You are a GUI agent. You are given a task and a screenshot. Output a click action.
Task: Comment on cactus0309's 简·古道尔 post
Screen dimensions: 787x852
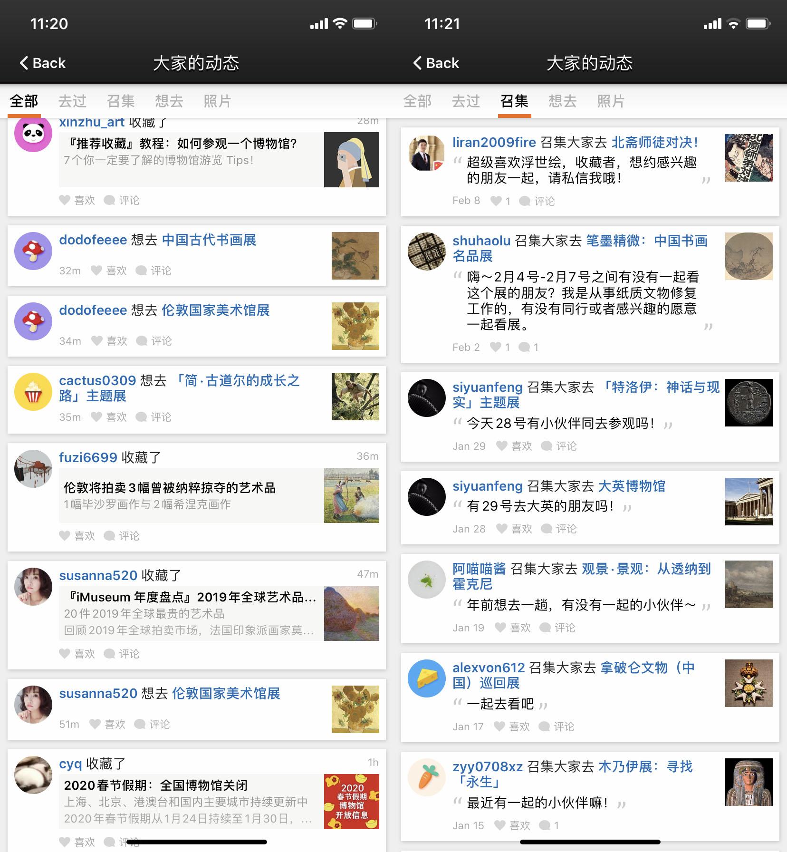(154, 417)
